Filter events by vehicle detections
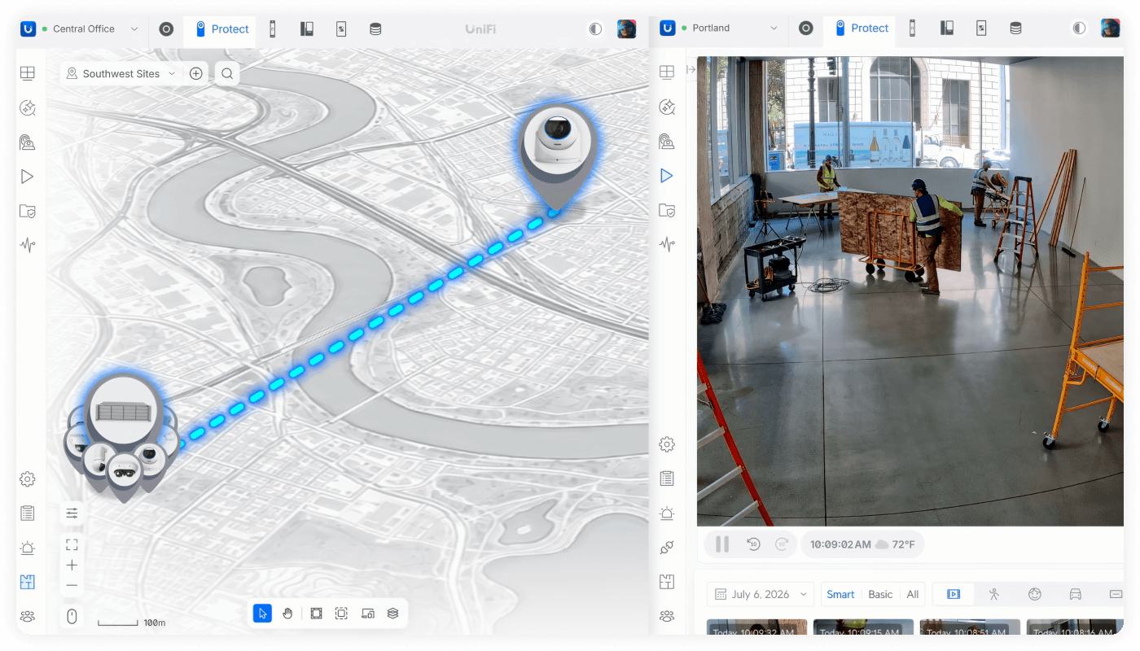This screenshot has width=1140, height=651. click(x=1076, y=594)
